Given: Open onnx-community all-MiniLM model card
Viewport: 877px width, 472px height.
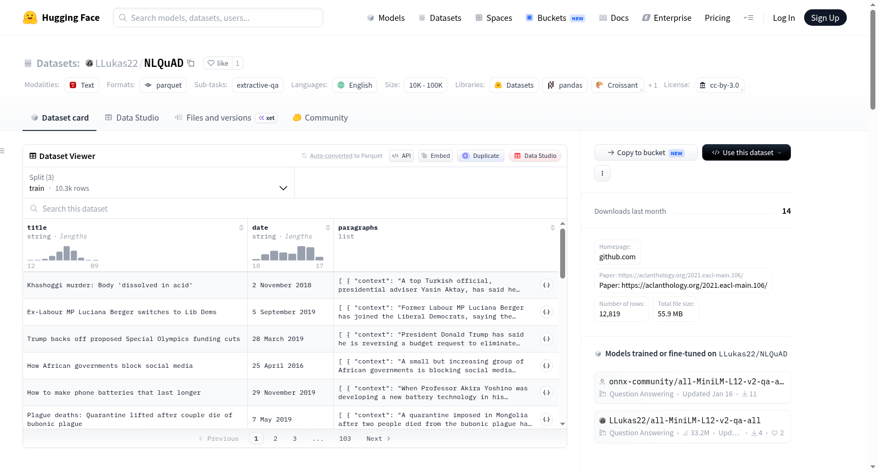Looking at the screenshot, I should [x=692, y=387].
